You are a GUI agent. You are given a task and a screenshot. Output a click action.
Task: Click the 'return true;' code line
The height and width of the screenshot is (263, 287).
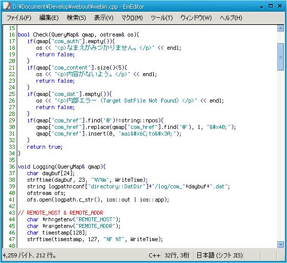[x=45, y=147]
